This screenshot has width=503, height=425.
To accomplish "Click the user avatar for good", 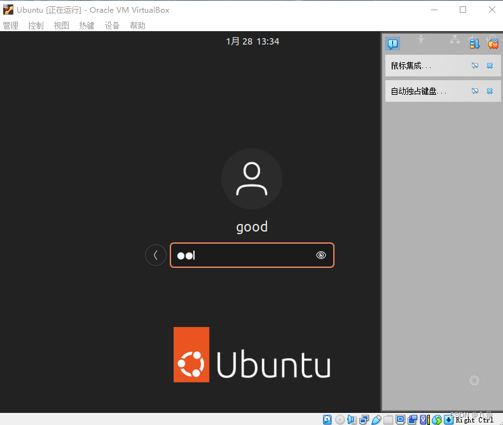I will click(x=252, y=179).
